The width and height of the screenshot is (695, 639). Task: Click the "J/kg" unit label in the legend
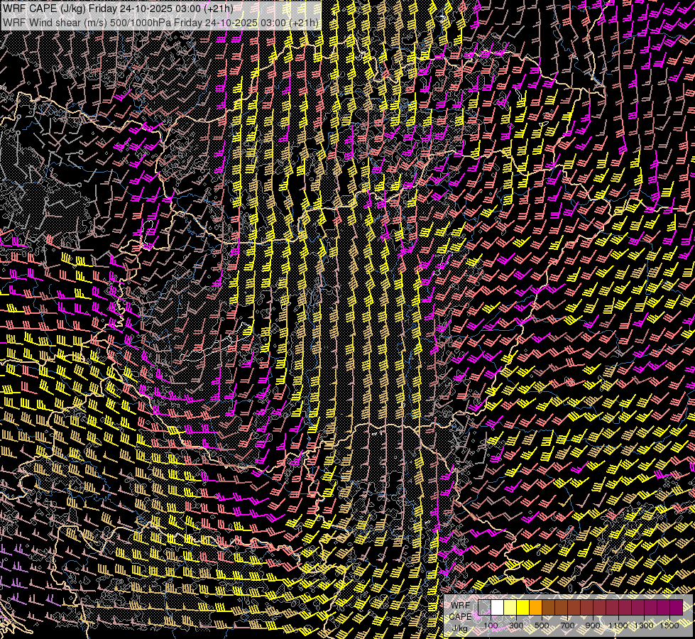point(460,628)
